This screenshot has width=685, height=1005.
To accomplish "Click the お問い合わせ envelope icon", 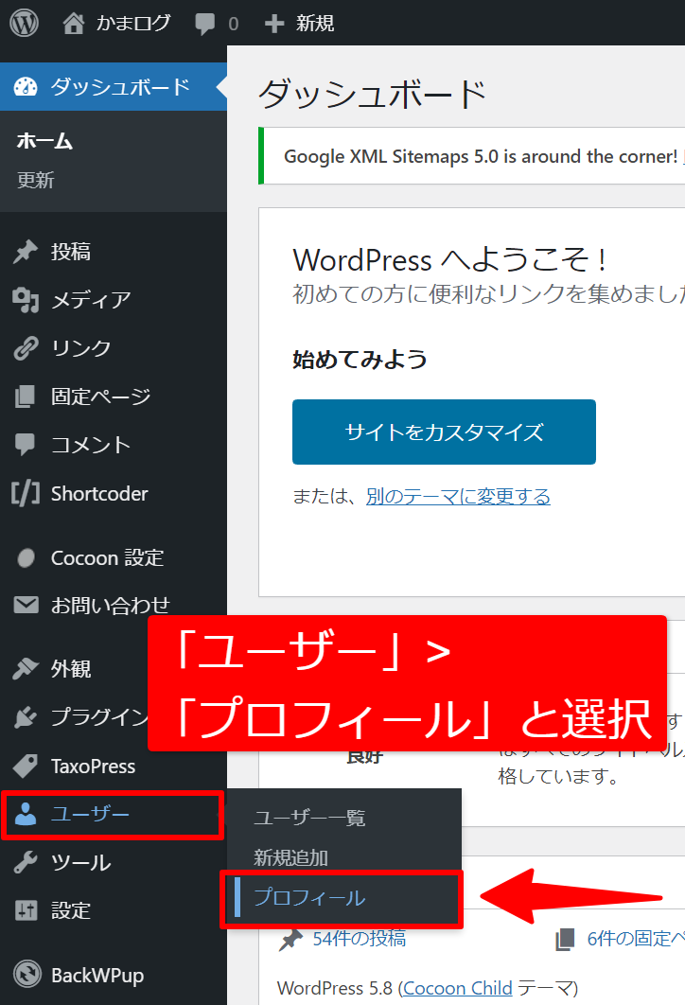I will coord(26,605).
